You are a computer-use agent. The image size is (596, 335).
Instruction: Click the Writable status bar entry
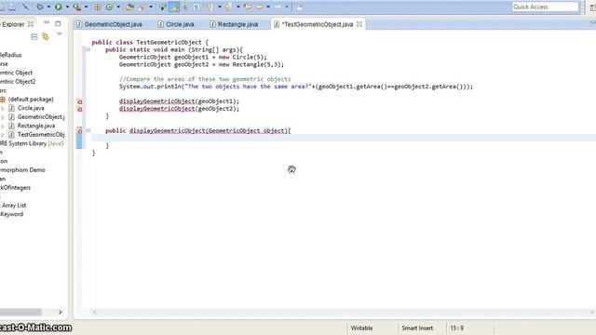(361, 328)
